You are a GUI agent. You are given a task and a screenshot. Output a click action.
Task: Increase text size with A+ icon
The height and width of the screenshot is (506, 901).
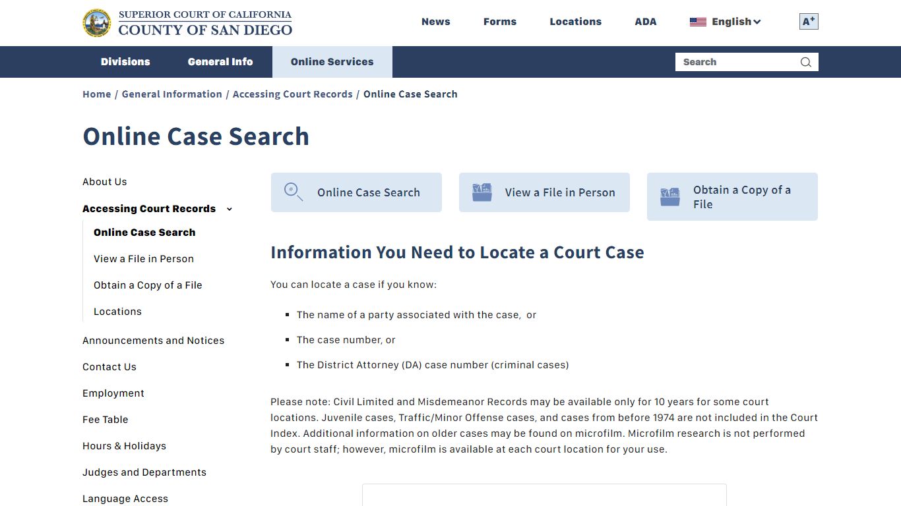pos(809,22)
